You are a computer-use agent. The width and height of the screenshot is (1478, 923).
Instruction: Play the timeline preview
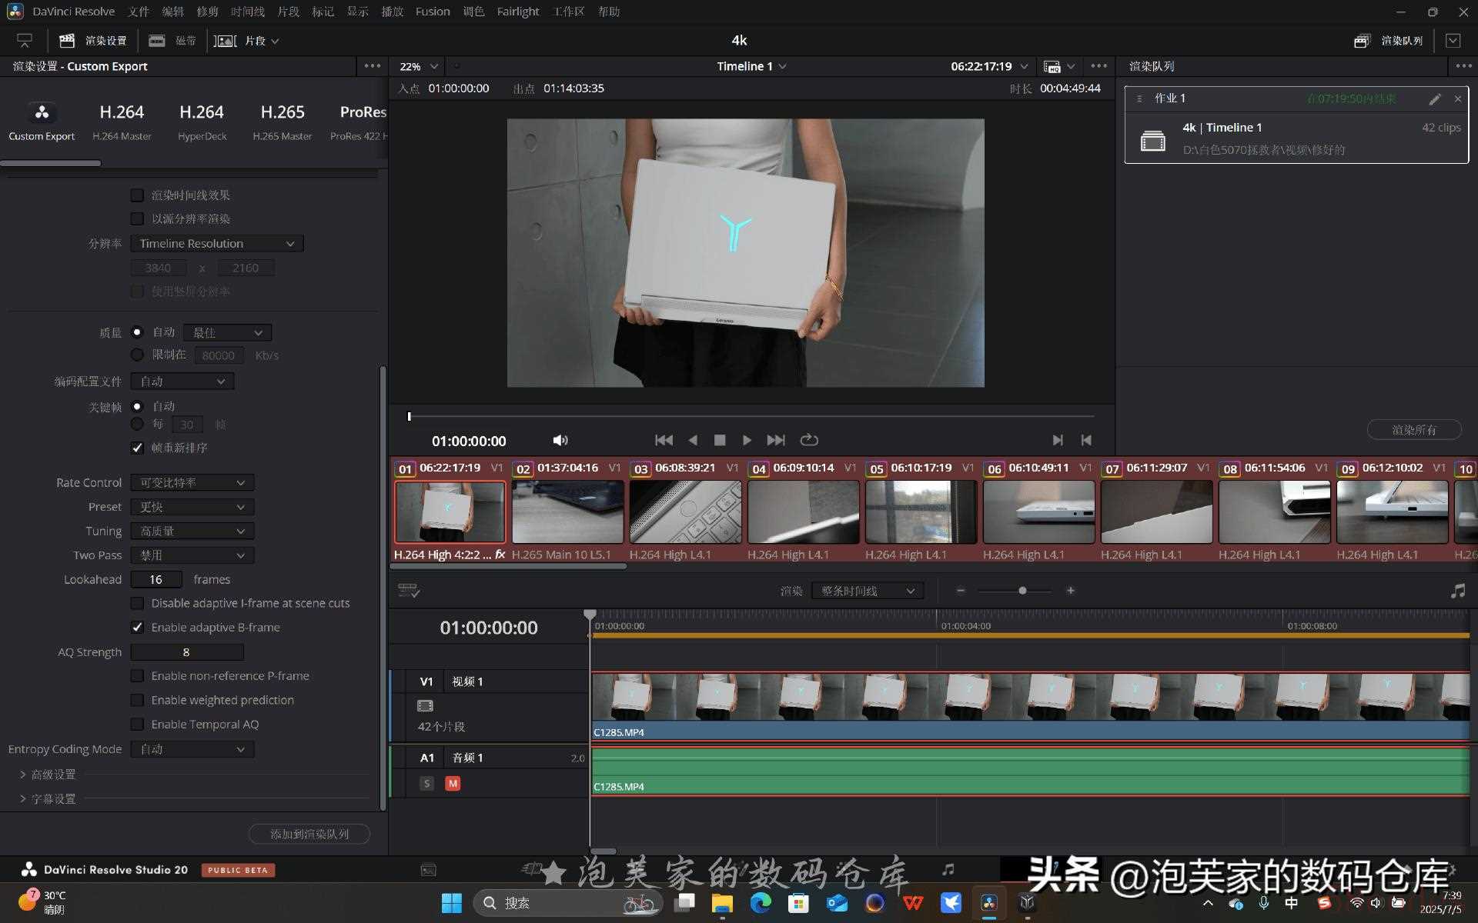pyautogui.click(x=747, y=440)
